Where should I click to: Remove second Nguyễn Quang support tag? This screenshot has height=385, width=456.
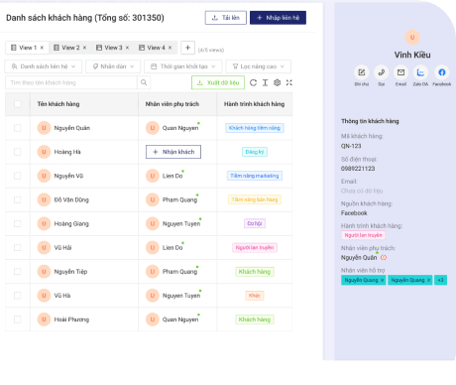tap(428, 280)
